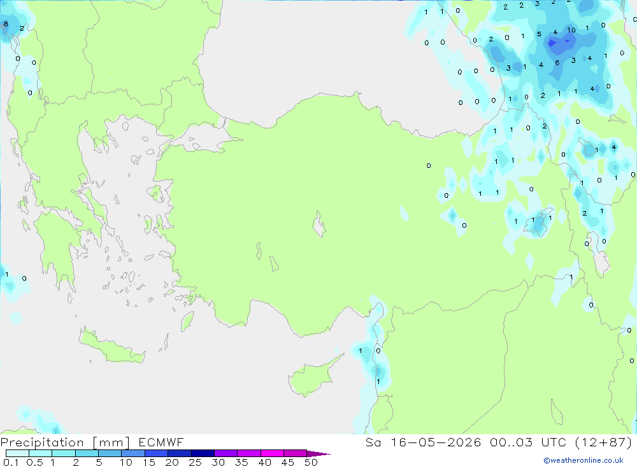Click the 0.5–1 mm legend color swatch
Image resolution: width=637 pixels, height=466 pixels.
tap(40, 453)
